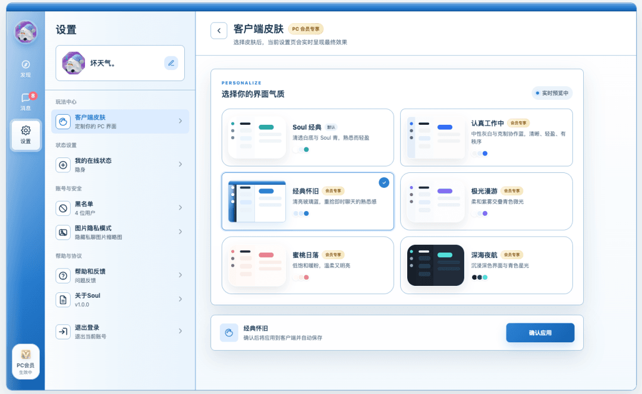Click the 图片隐私模式 image icon
This screenshot has width=642, height=394.
(x=63, y=232)
